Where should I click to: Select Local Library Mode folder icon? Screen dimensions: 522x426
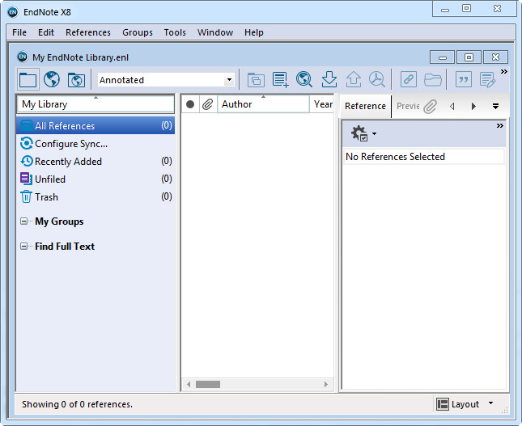pos(28,80)
